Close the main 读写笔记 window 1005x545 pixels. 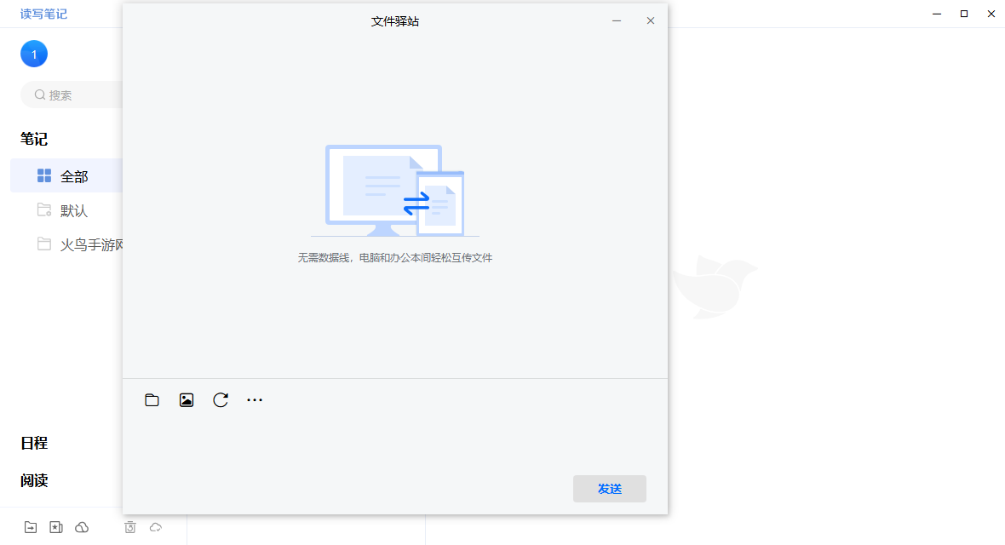point(991,14)
